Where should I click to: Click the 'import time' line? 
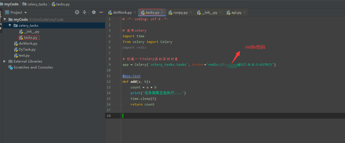[x=133, y=36]
